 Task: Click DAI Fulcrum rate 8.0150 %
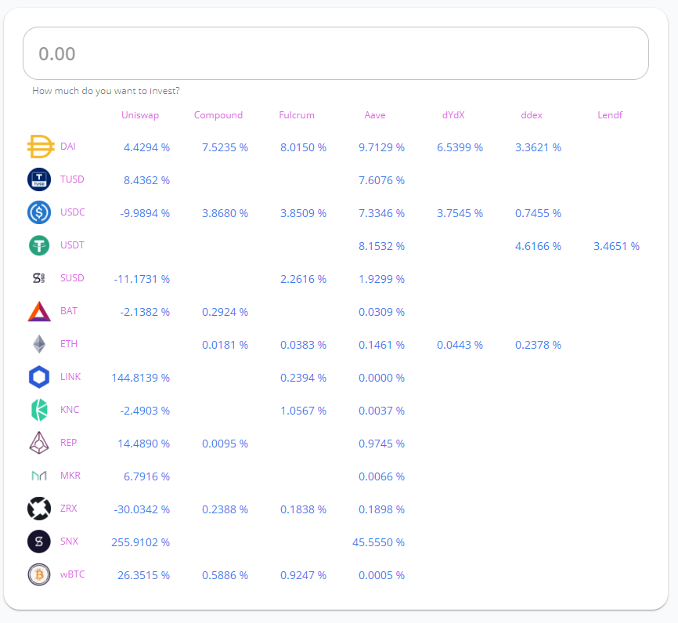coord(303,147)
